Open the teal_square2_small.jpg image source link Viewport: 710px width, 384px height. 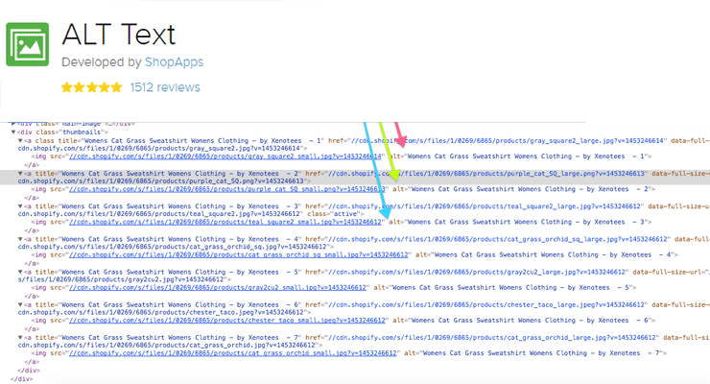[x=225, y=222]
